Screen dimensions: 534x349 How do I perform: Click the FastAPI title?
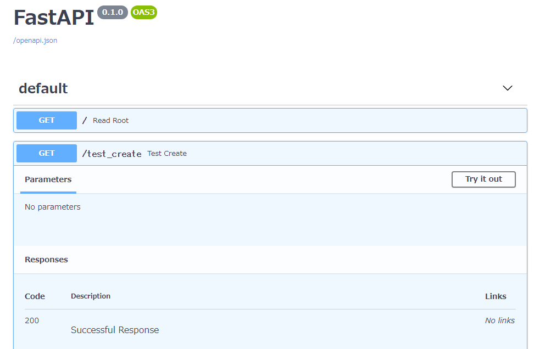[x=54, y=18]
